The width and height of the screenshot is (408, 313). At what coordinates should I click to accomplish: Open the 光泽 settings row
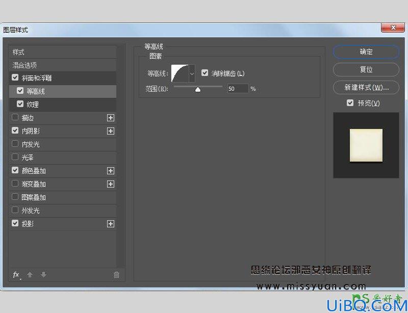point(63,158)
